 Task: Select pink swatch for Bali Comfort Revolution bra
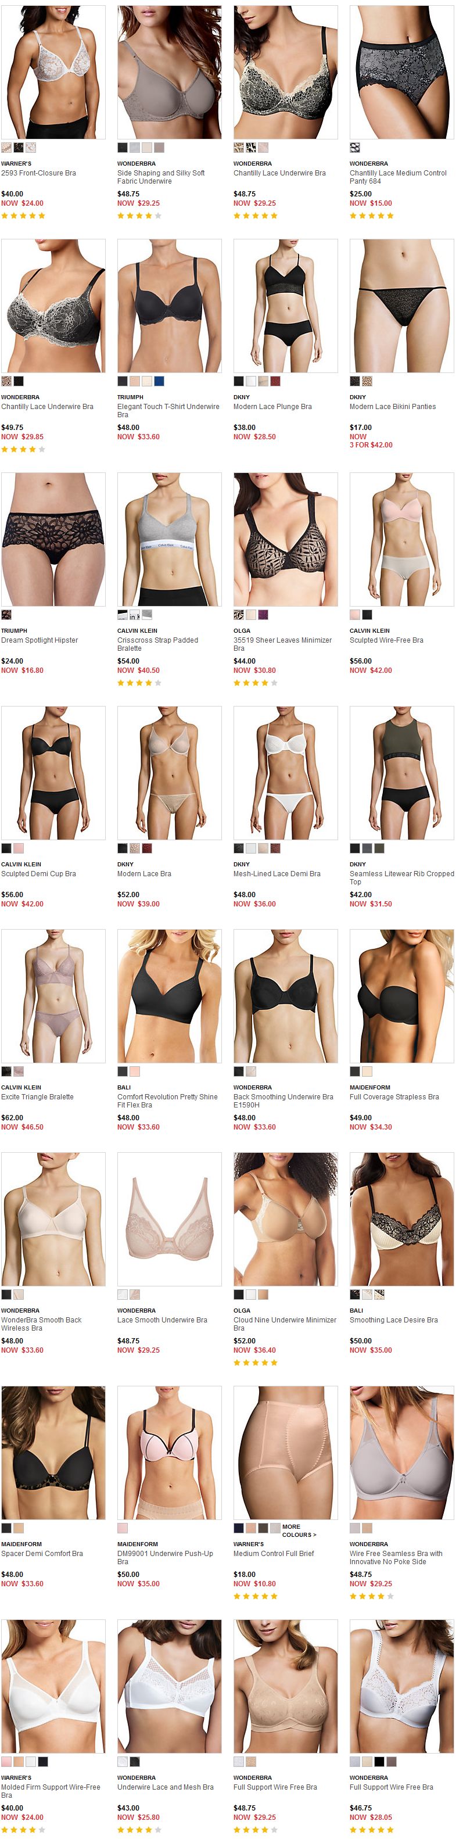click(x=134, y=1071)
